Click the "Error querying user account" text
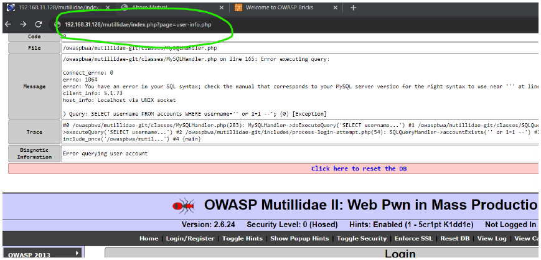 (x=105, y=154)
